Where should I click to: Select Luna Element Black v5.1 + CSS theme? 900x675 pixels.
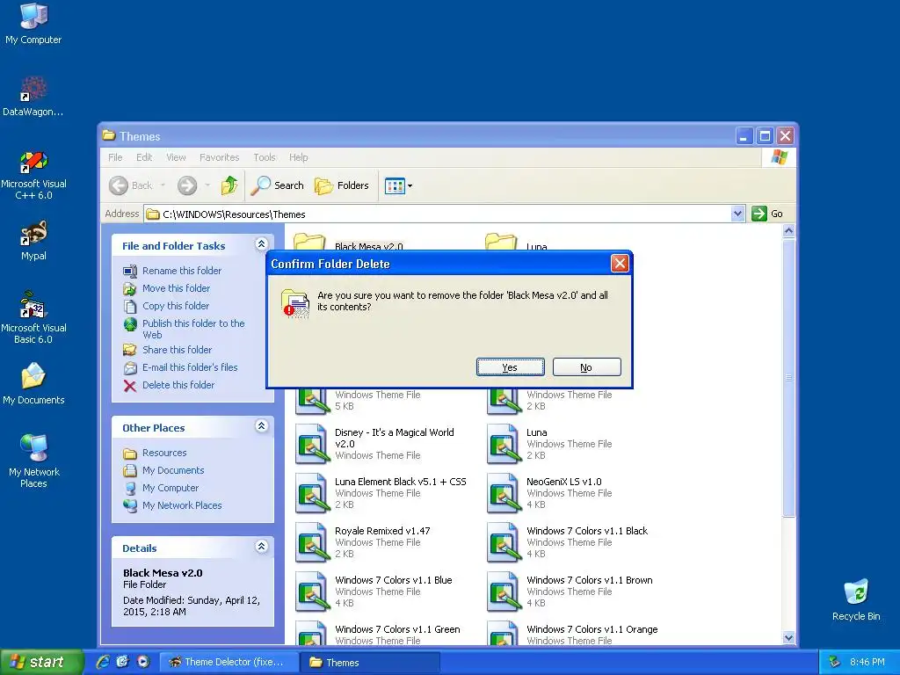coord(381,492)
